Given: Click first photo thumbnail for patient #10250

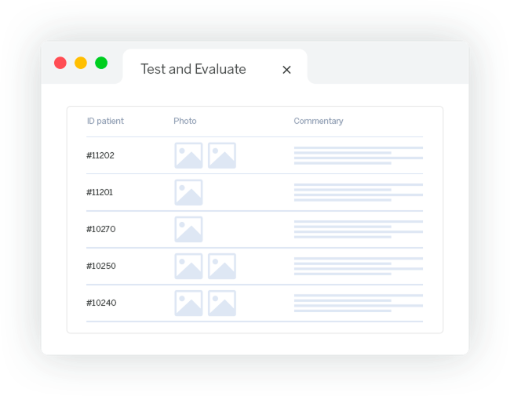Looking at the screenshot, I should click(188, 266).
